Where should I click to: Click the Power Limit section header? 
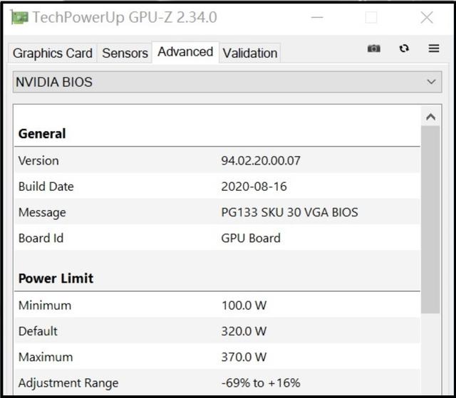pyautogui.click(x=56, y=278)
